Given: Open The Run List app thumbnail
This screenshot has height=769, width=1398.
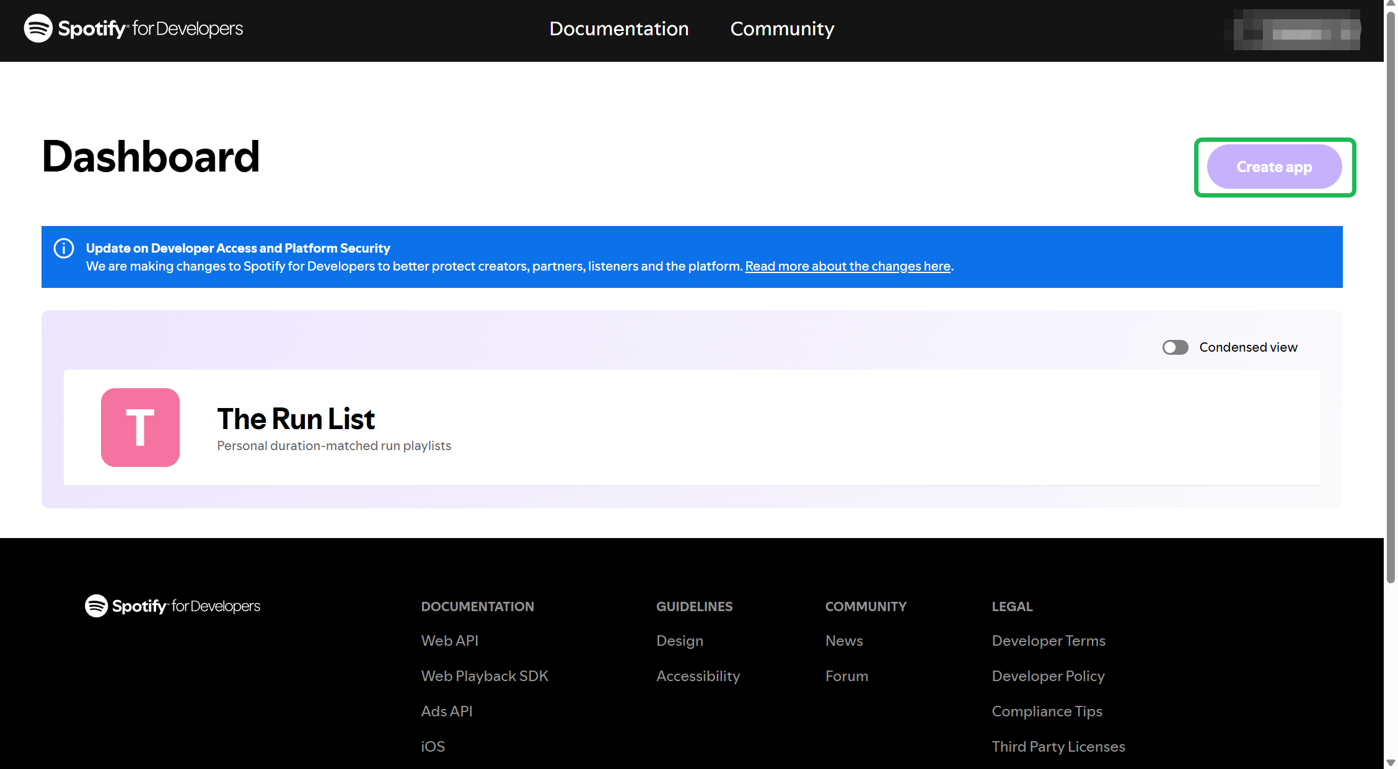Looking at the screenshot, I should 140,427.
